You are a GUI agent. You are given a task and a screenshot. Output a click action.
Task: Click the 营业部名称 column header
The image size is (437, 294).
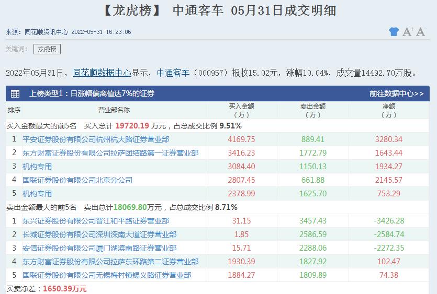(114, 110)
